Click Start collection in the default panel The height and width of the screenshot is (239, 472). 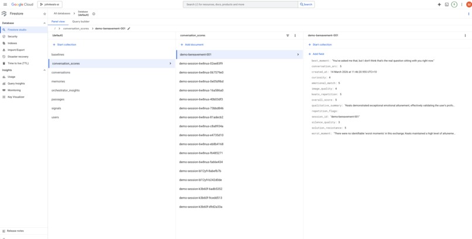point(64,44)
